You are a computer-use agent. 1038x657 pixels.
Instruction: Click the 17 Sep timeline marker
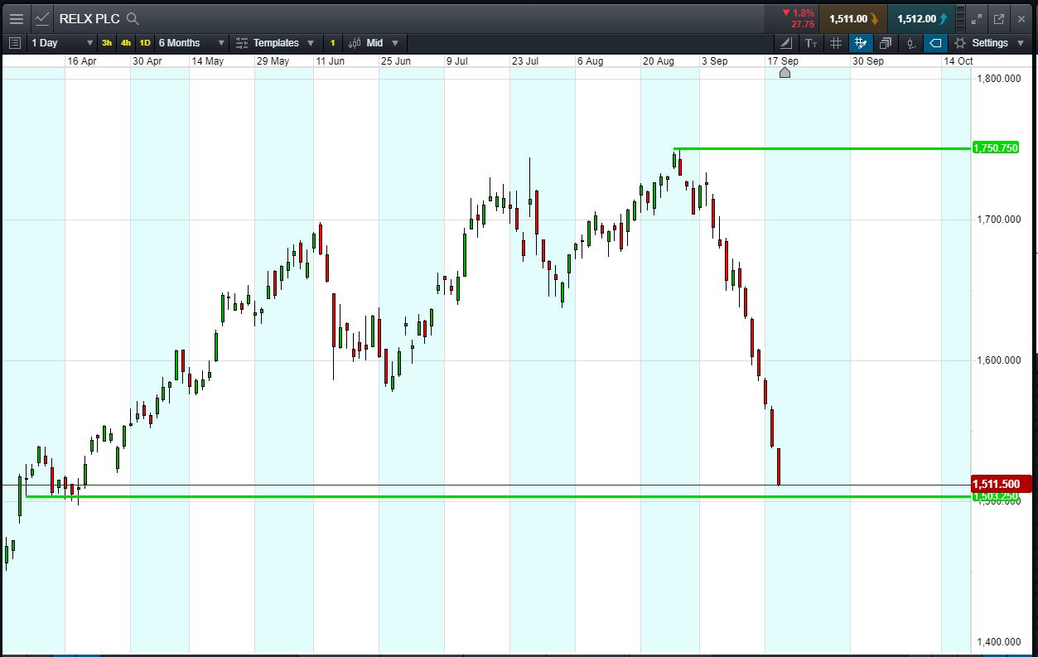785,73
